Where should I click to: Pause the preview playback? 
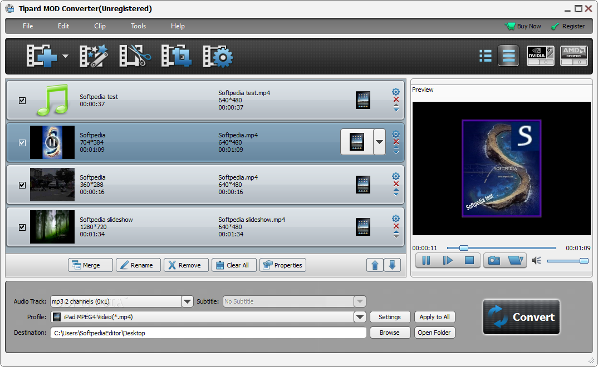[426, 260]
